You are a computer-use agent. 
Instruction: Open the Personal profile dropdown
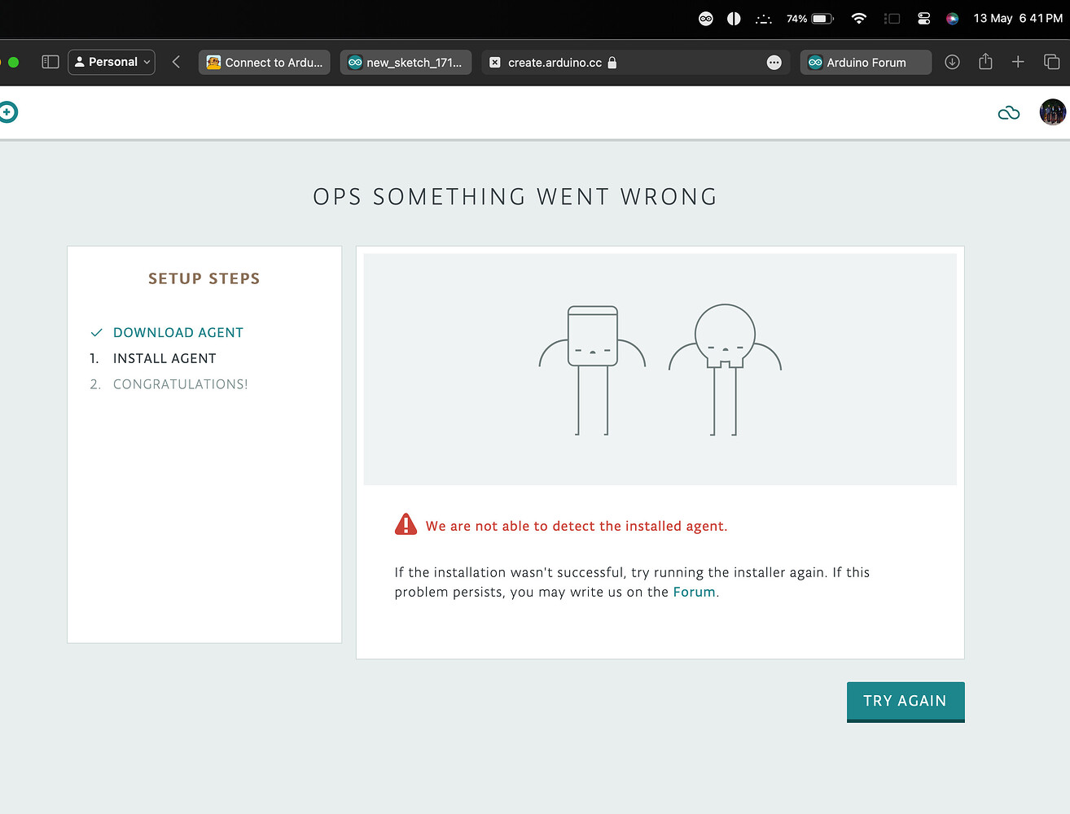pos(111,61)
